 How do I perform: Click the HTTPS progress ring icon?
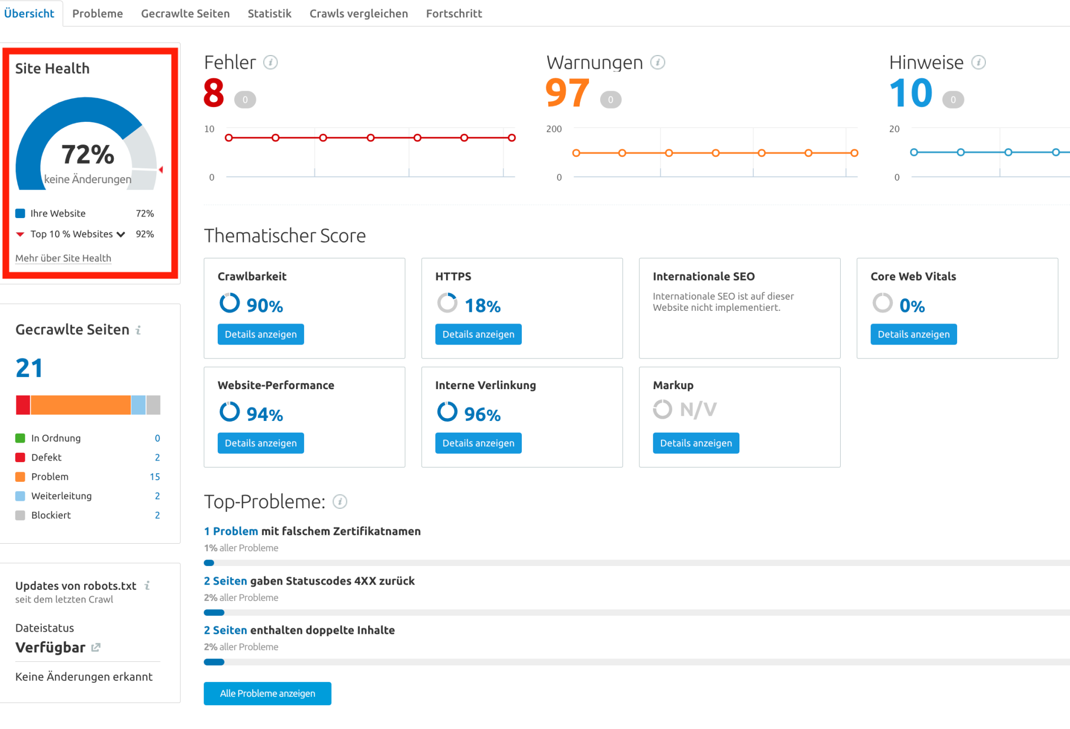(x=447, y=303)
